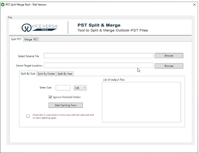Browse for the target location
Viewport: 199px width, 153px height.
[x=169, y=66]
